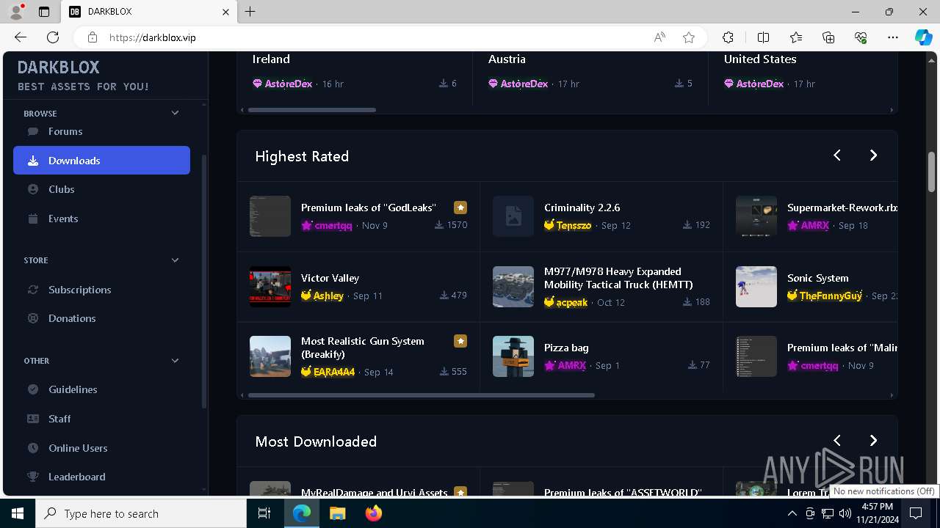Image resolution: width=940 pixels, height=528 pixels.
Task: Click the Subscriptions refresh icon
Action: tap(33, 290)
